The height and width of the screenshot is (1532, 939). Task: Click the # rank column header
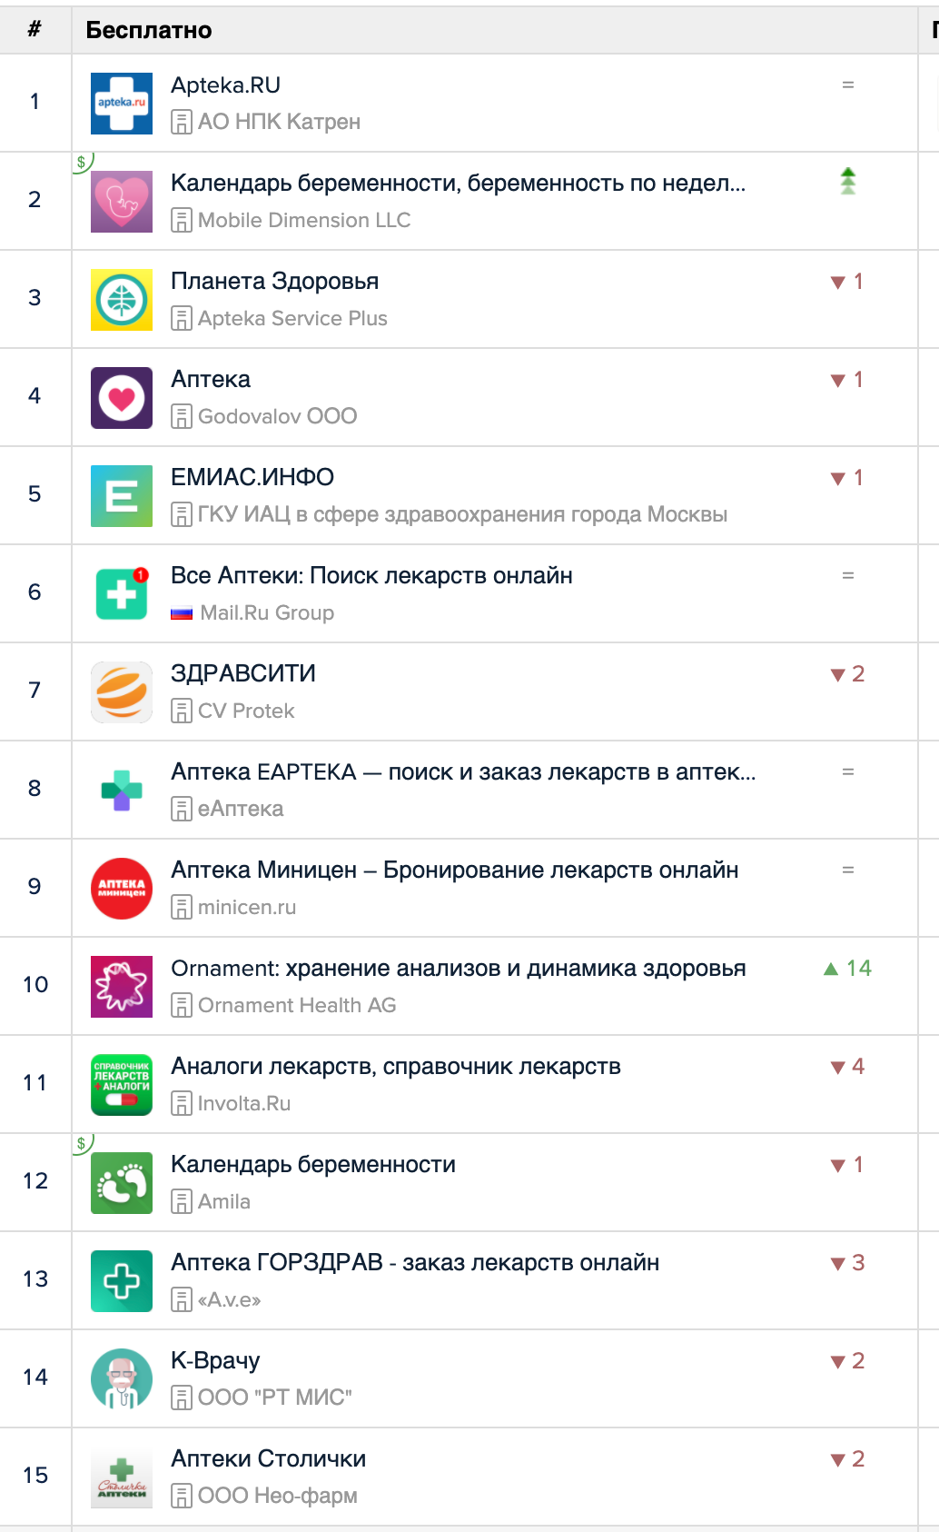tap(35, 29)
